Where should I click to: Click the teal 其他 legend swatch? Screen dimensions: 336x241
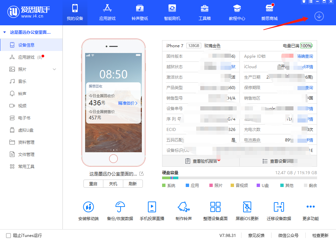point(282,185)
